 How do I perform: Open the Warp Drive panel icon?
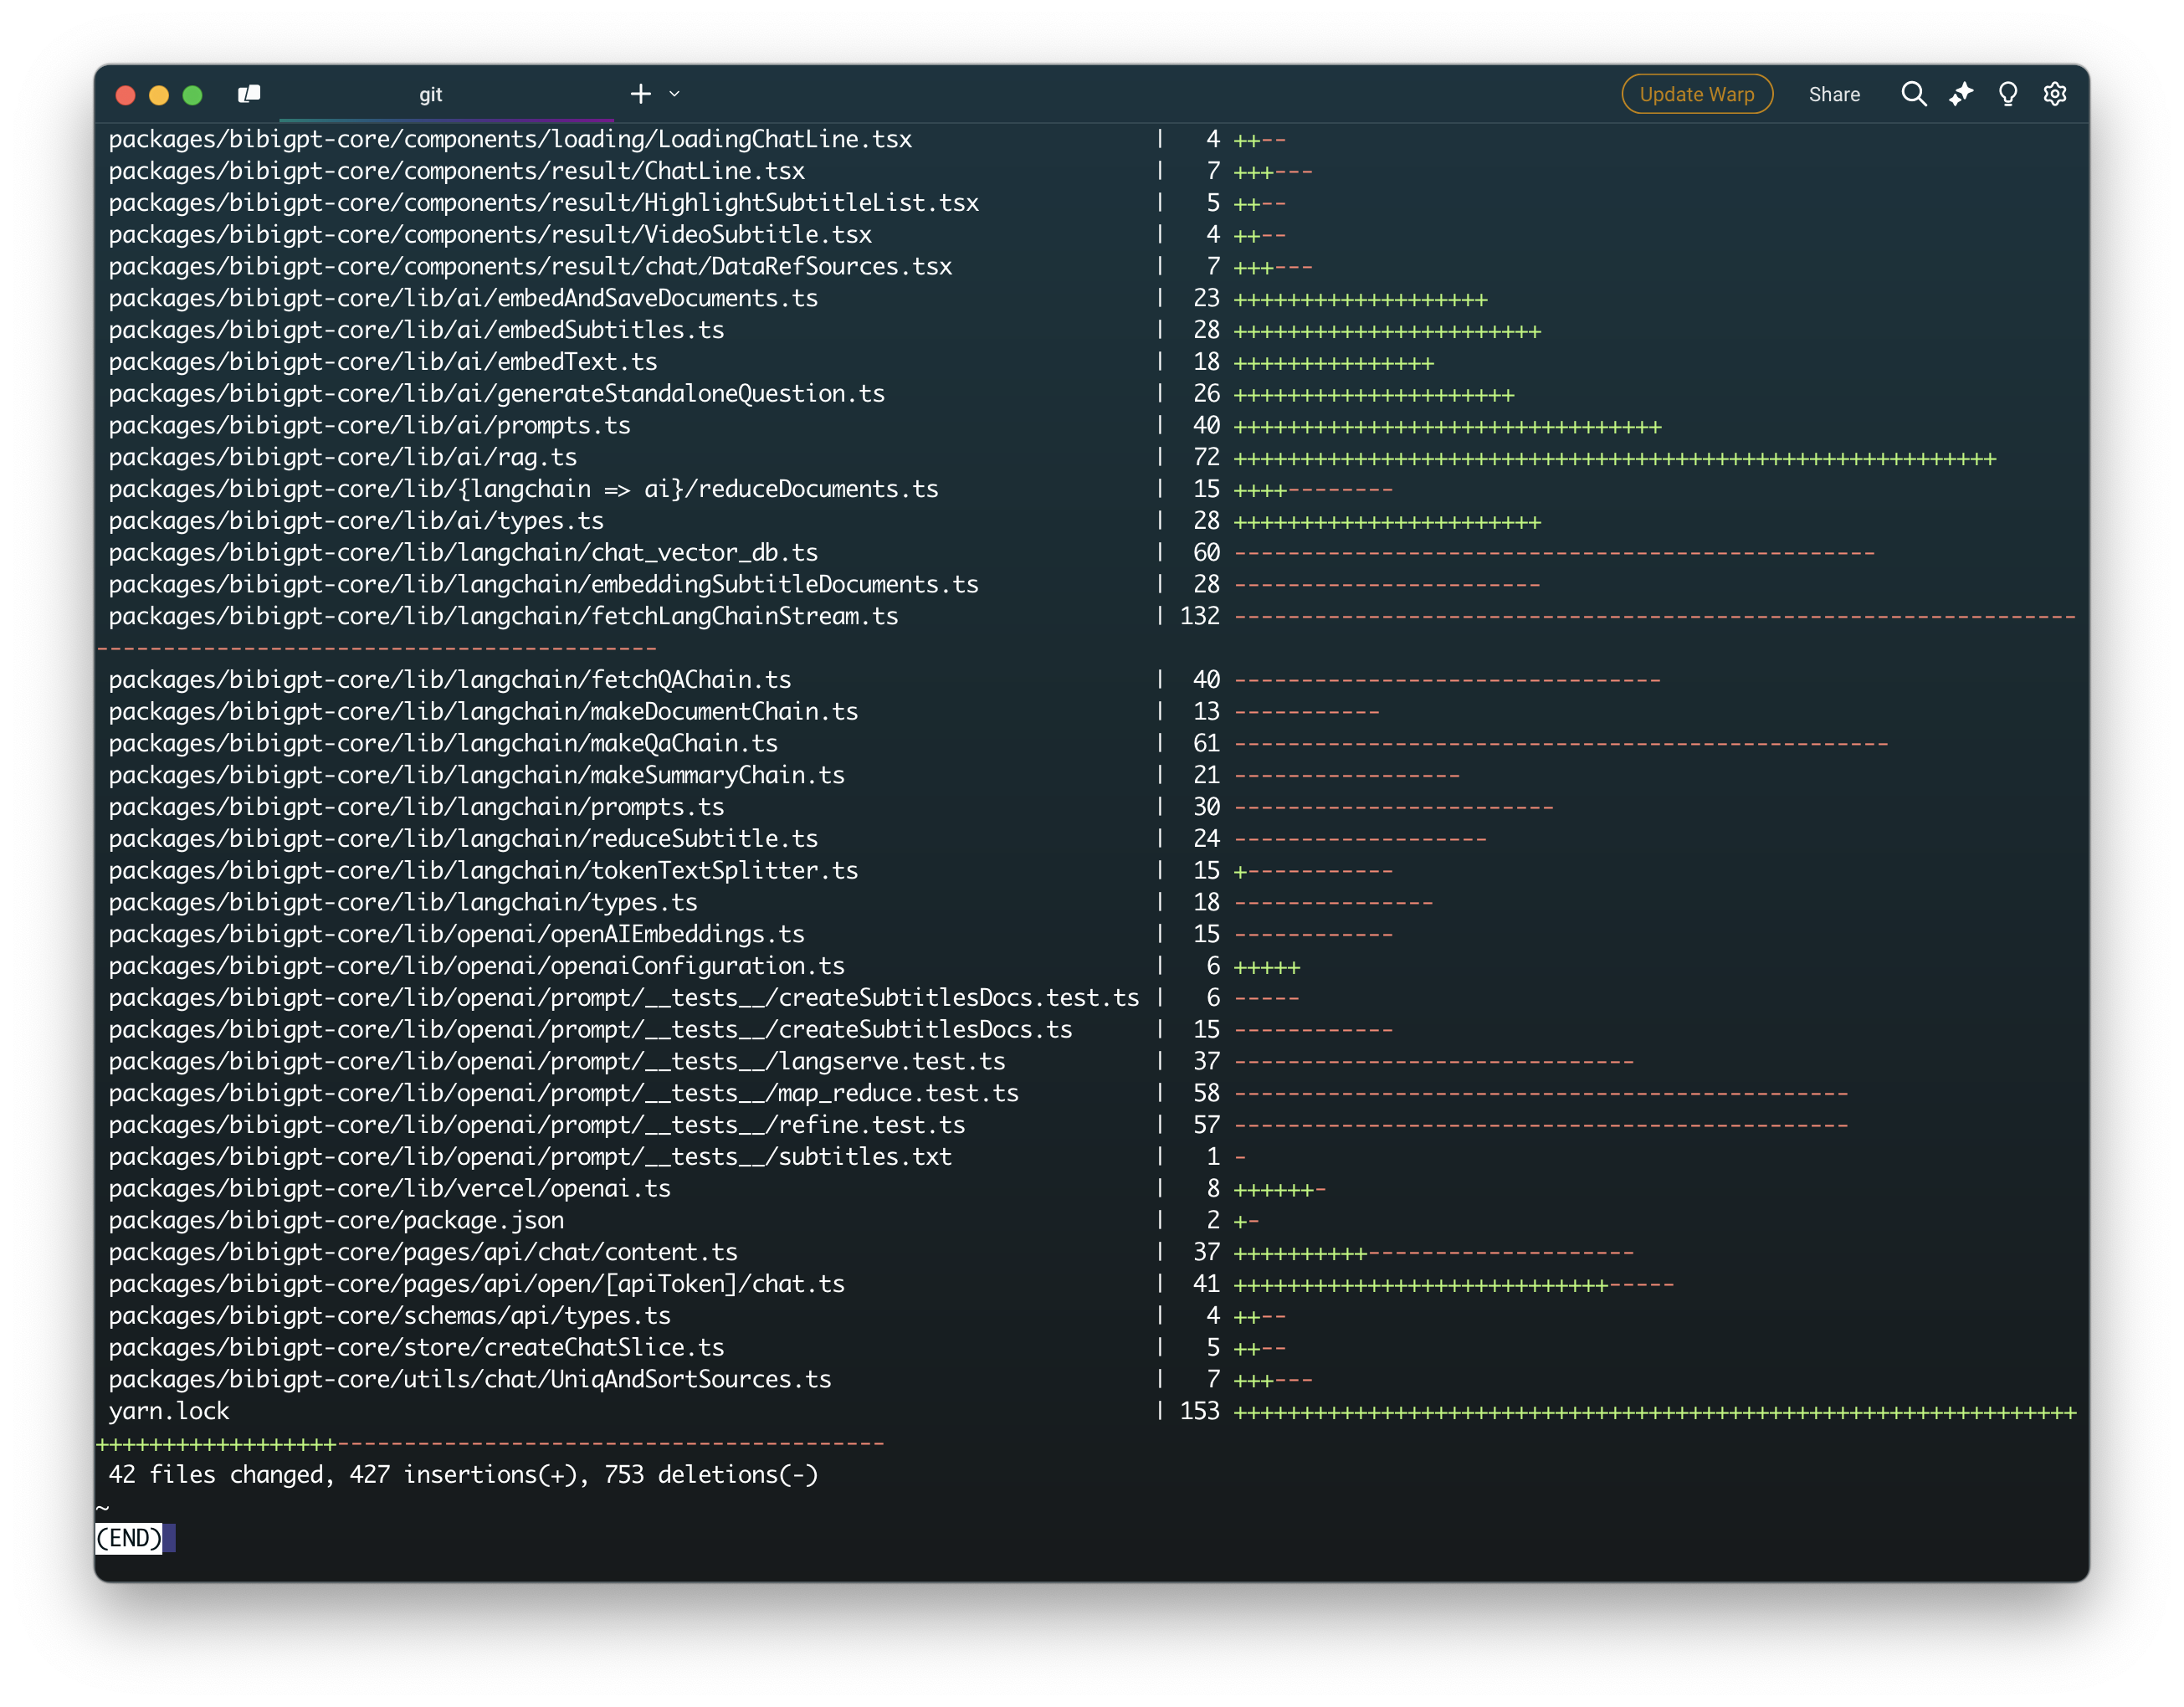249,94
